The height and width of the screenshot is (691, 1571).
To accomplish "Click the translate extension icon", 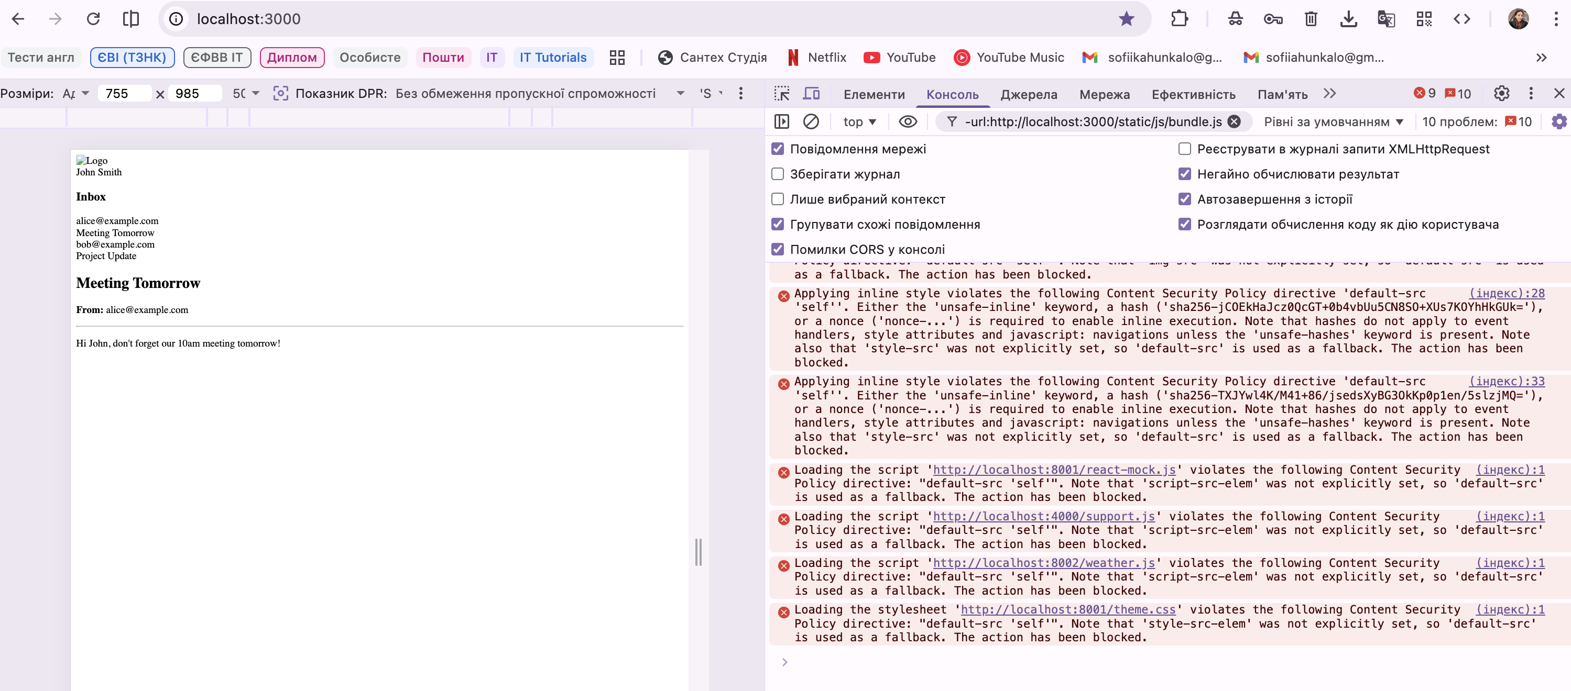I will 1386,19.
